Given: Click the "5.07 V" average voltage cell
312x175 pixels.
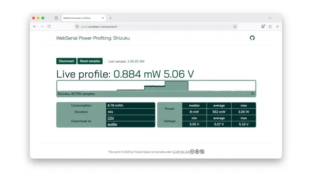Looking at the screenshot, I should (x=219, y=124).
